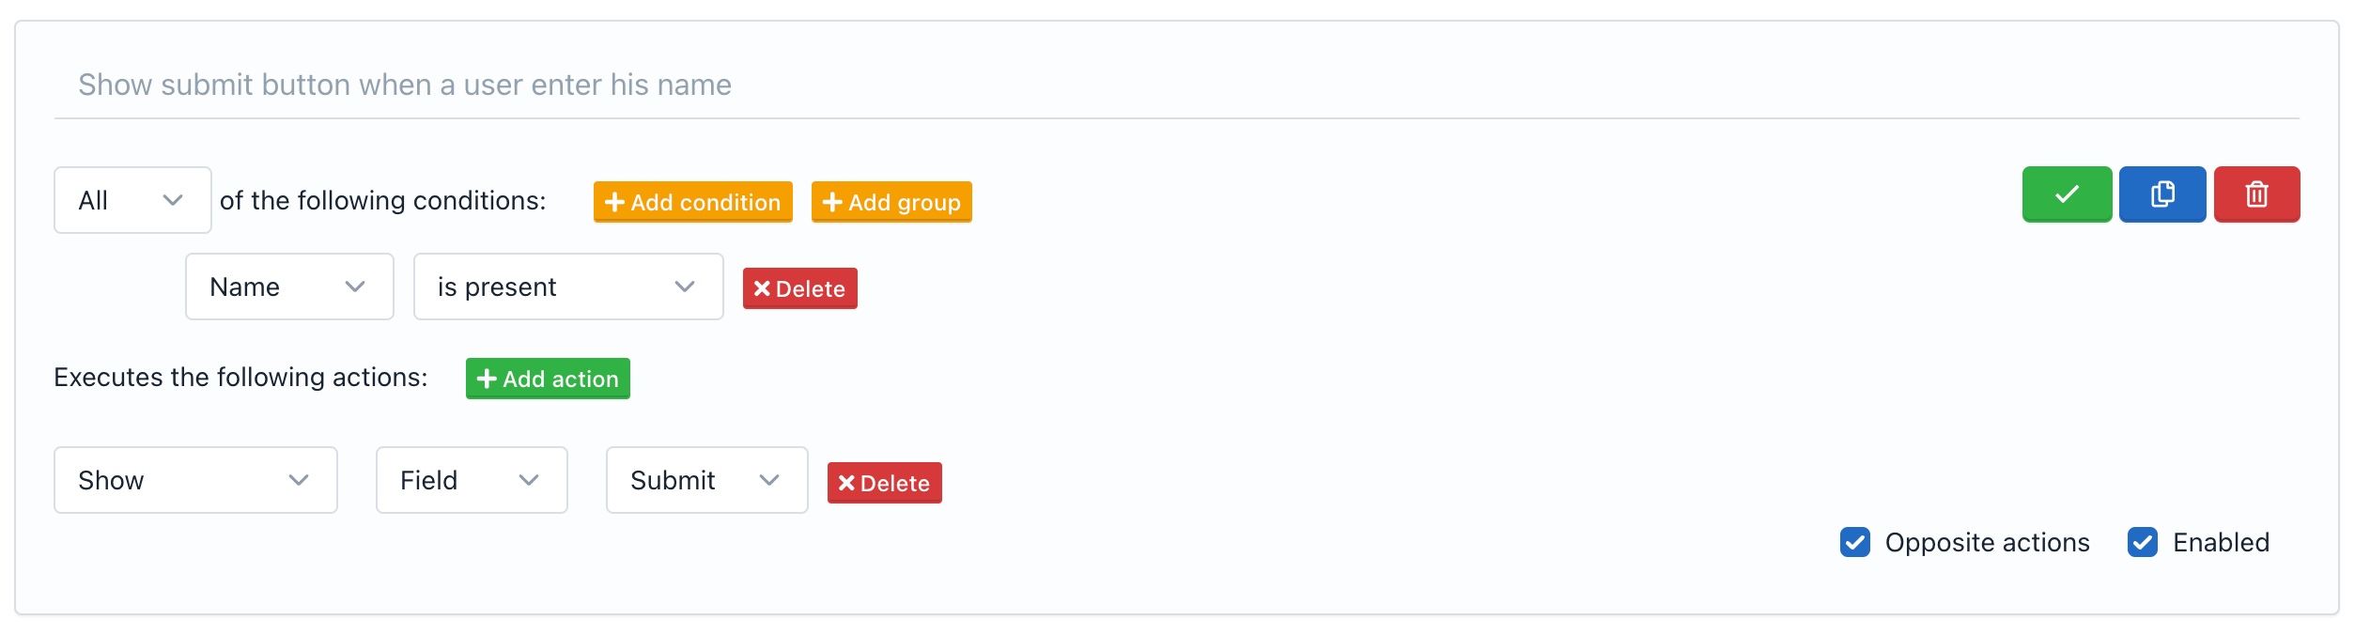Click the Add group button label
This screenshot has width=2355, height=635.
click(904, 202)
